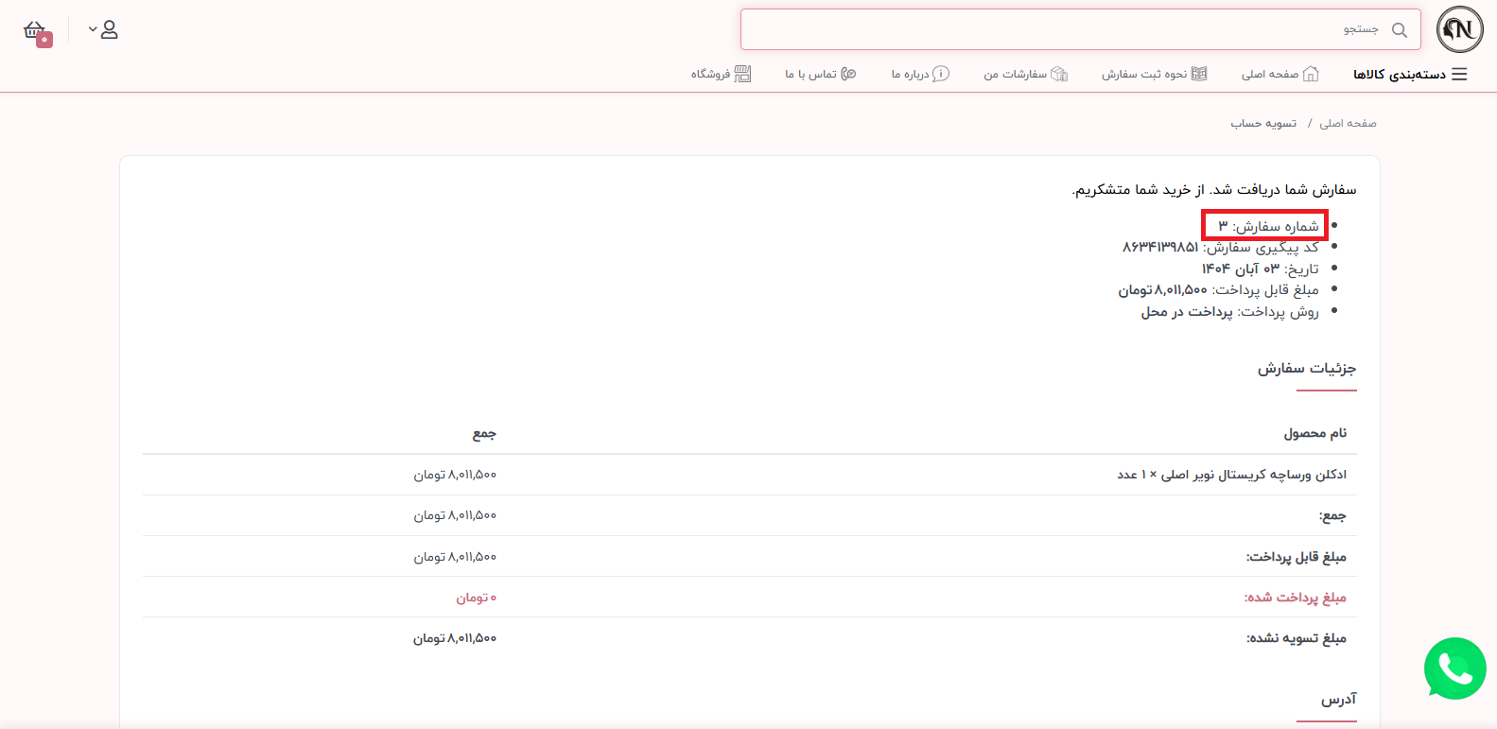The image size is (1497, 729).
Task: Click the info icon beside درباره ما
Action: (941, 74)
